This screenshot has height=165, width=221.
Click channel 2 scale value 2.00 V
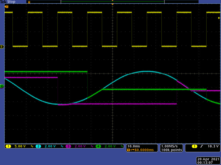[50, 146]
